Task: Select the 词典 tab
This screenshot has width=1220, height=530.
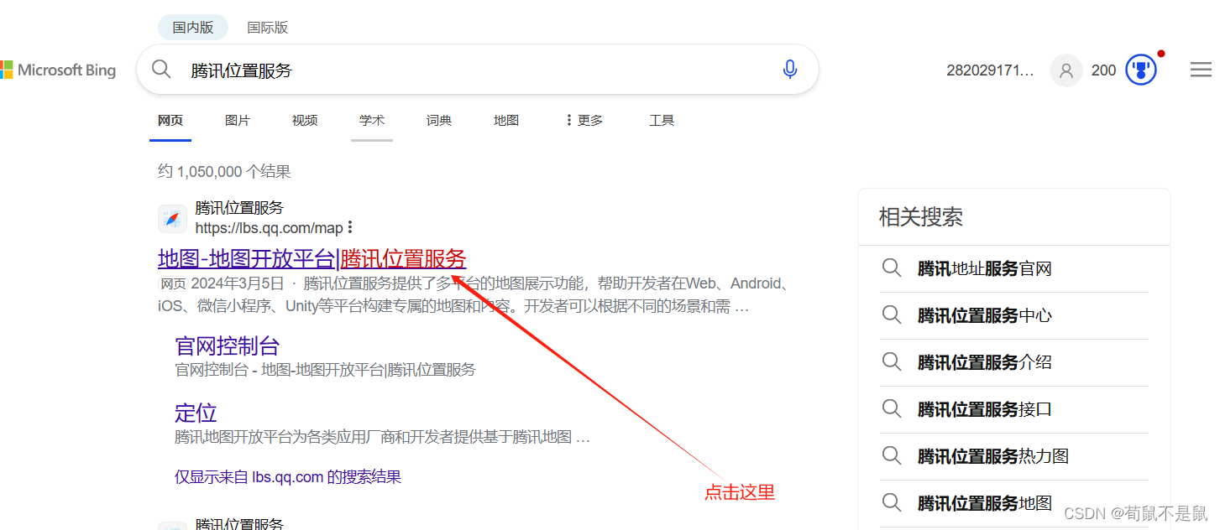Action: click(x=439, y=120)
